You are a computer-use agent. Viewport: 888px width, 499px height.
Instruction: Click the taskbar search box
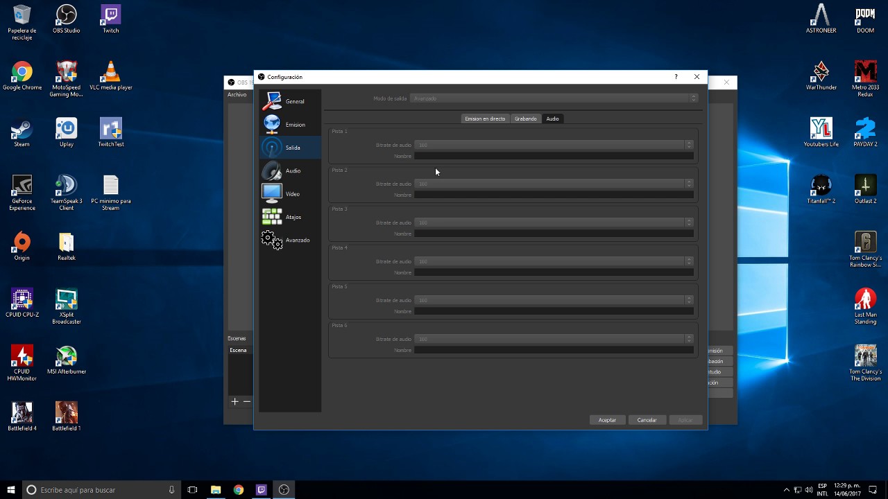101,490
